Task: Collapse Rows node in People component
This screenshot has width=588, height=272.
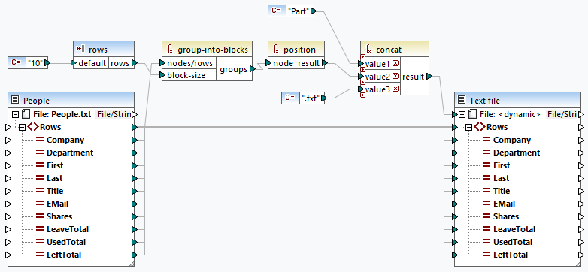Action: [22, 128]
